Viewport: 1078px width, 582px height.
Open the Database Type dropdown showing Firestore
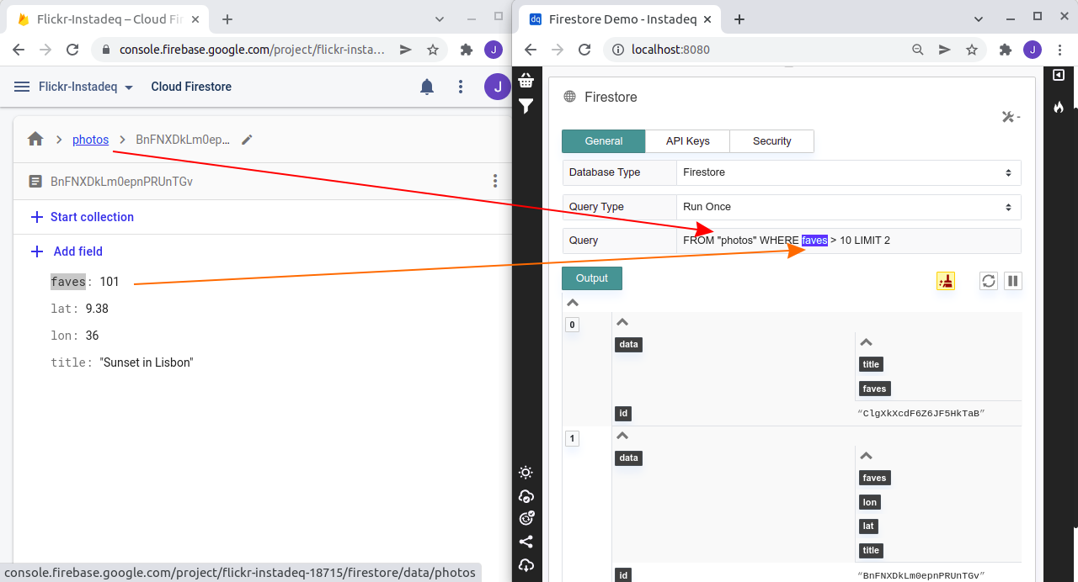[848, 172]
